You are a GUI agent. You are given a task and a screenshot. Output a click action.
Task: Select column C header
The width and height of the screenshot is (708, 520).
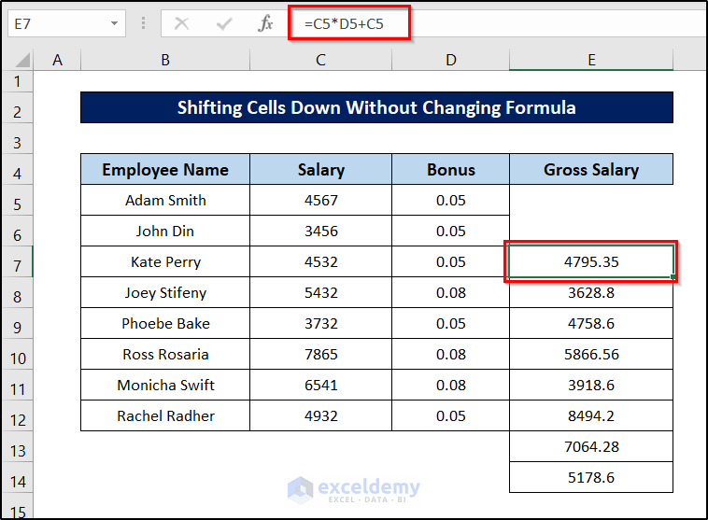320,60
